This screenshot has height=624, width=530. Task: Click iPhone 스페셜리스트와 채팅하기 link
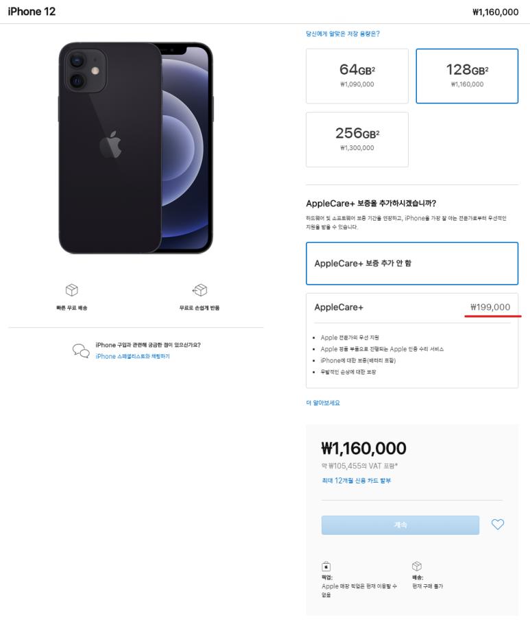132,357
